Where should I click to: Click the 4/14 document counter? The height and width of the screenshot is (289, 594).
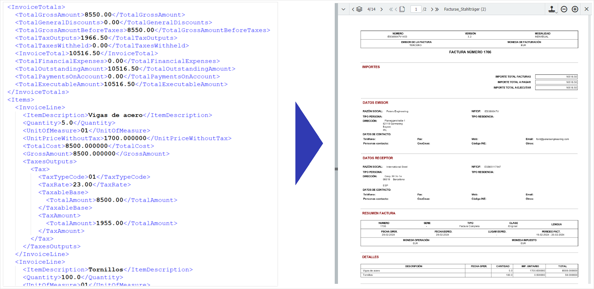[x=371, y=9]
